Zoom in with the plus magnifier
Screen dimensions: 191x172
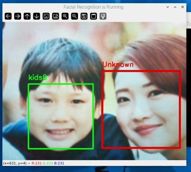[65, 16]
